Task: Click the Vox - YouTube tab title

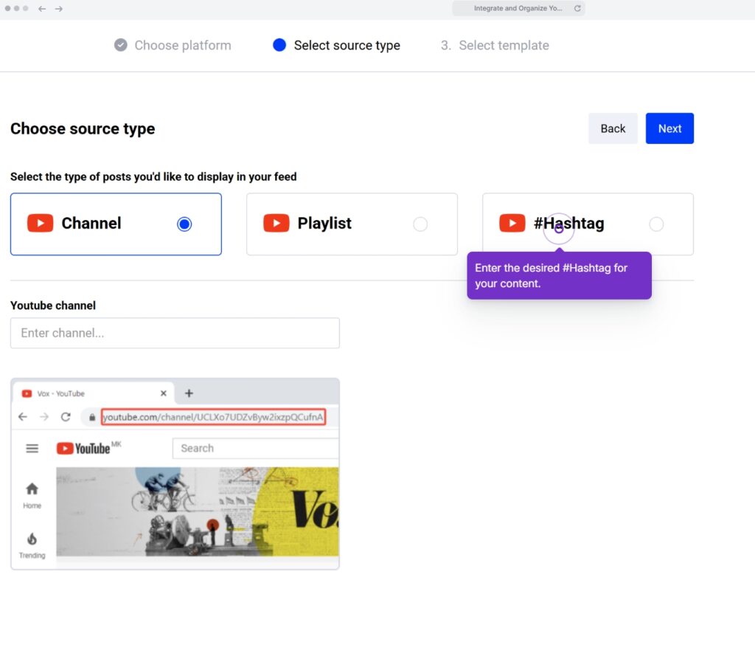Action: click(x=60, y=394)
